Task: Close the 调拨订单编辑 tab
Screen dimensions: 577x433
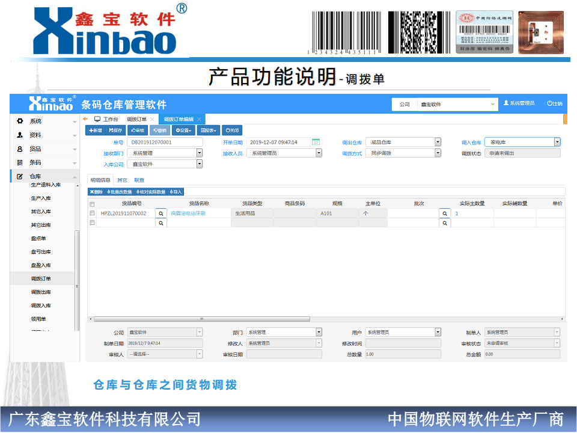Action: click(x=199, y=119)
